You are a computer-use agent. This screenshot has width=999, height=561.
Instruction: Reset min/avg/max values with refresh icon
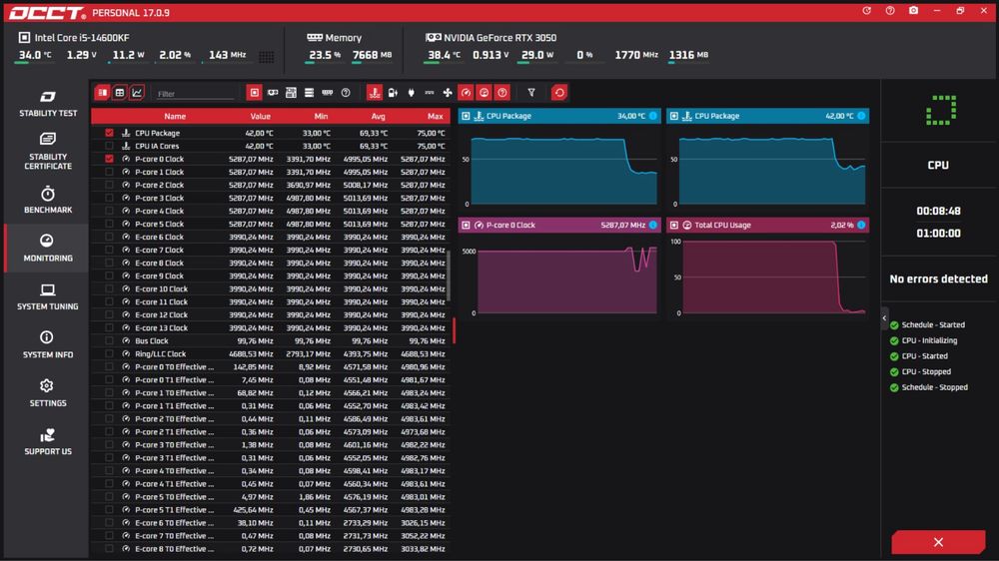(x=559, y=93)
